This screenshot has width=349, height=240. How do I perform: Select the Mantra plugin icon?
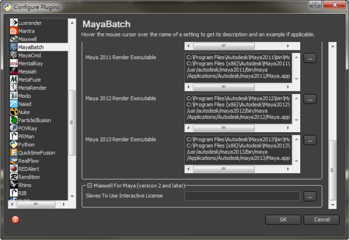point(14,31)
